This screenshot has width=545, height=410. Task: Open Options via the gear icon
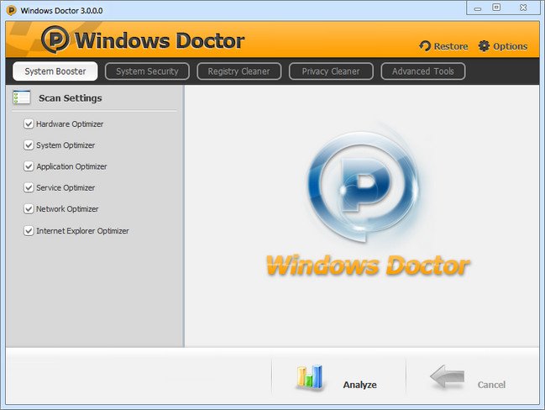484,46
